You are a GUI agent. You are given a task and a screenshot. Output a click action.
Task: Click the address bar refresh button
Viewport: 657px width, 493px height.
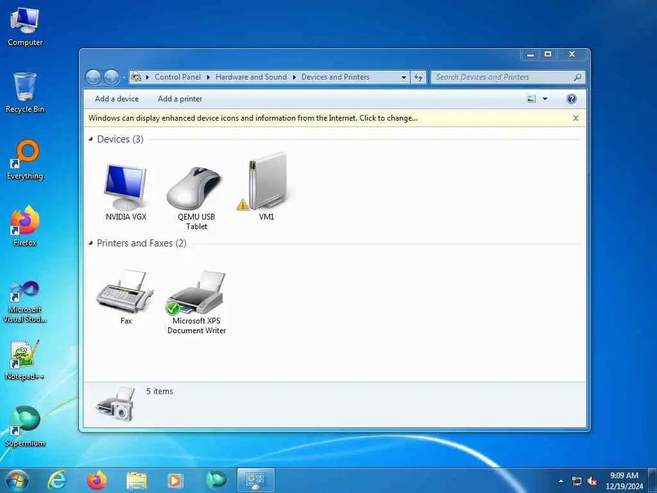coord(418,77)
